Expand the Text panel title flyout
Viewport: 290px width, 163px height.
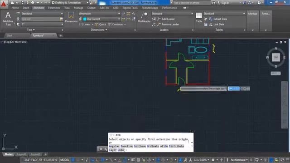[31, 30]
